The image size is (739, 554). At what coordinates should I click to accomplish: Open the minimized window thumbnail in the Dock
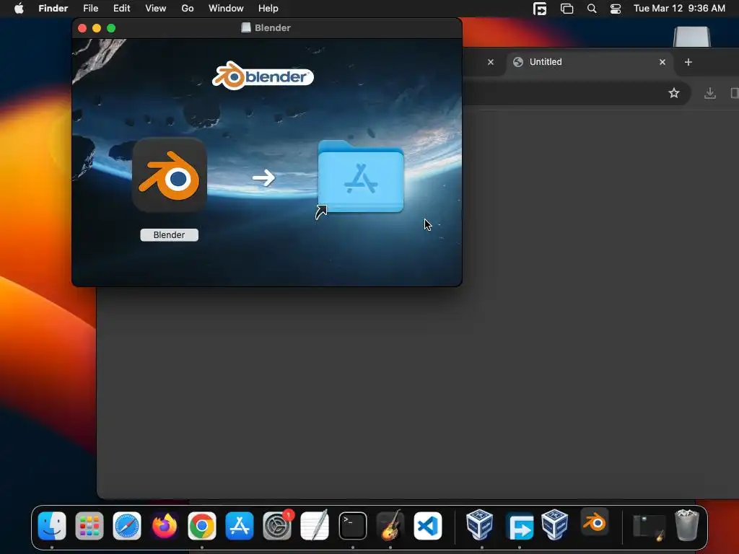tap(649, 526)
